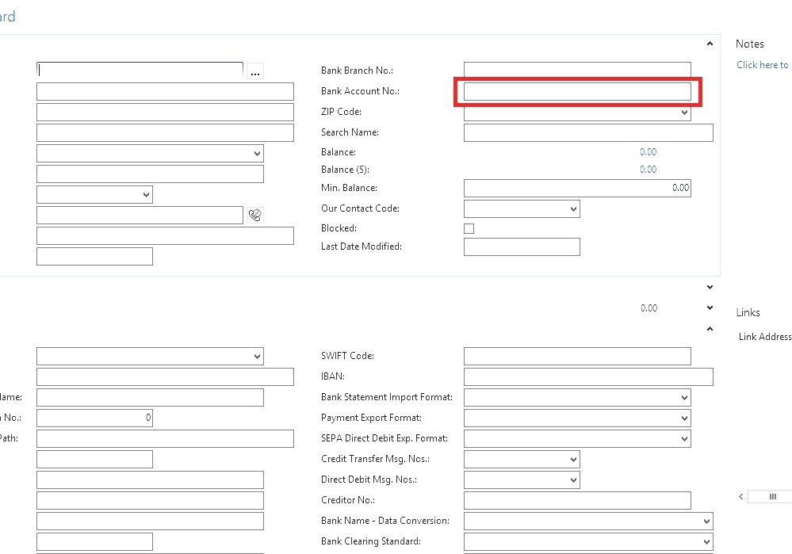Click into the Search Name field
Screen dimensions: 792x554
(588, 133)
